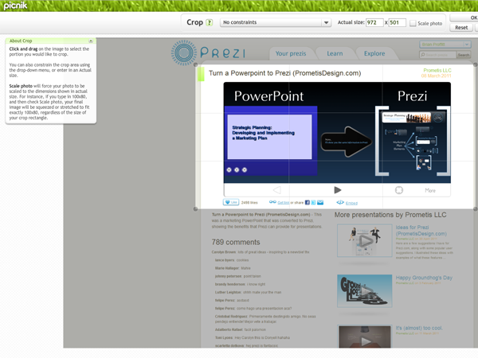Open the Brian Proffitt user dropdown

(x=445, y=45)
